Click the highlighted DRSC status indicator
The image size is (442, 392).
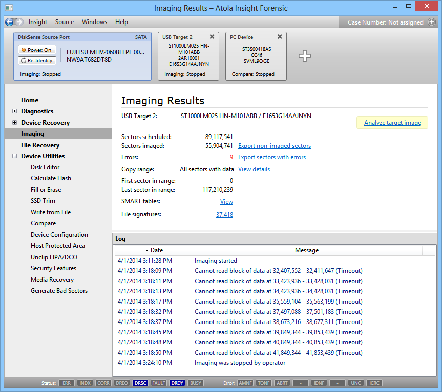(140, 383)
